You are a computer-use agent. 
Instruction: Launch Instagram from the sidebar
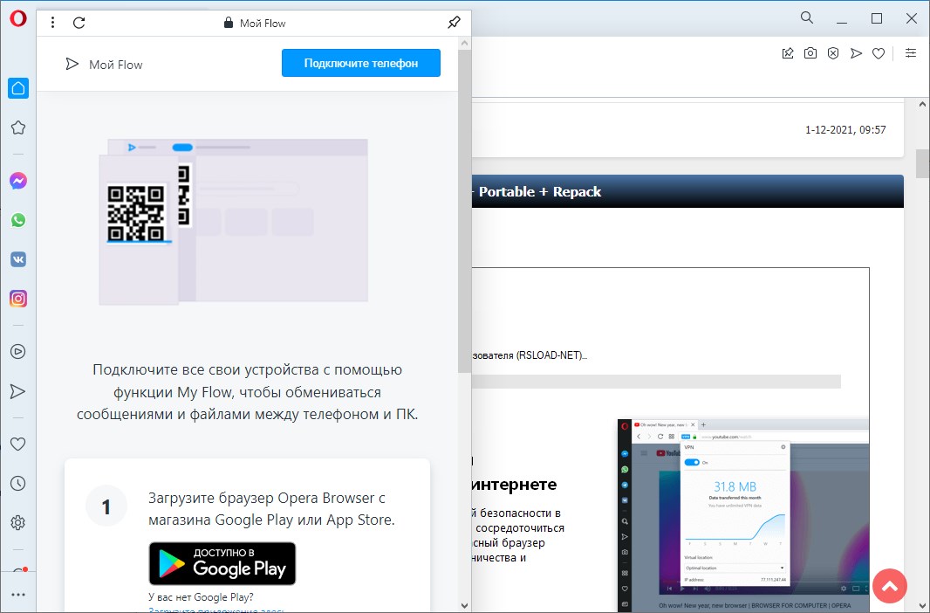click(x=18, y=299)
